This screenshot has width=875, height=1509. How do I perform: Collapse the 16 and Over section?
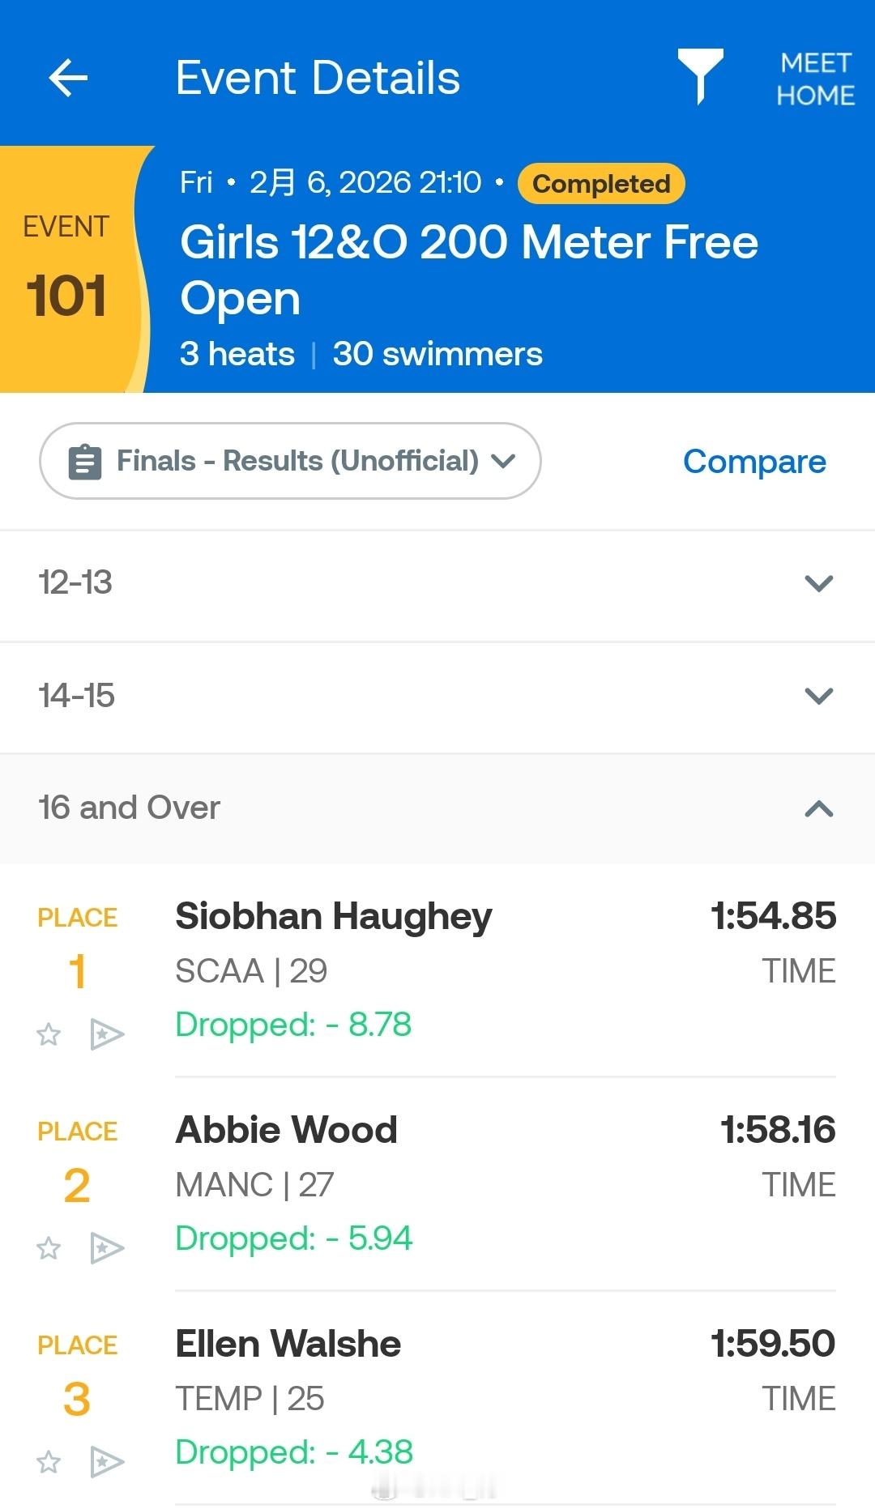818,808
